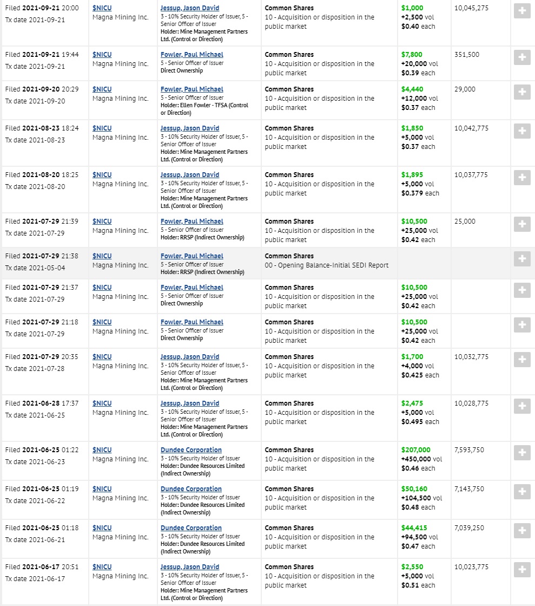Open Fowler, Paul Michael link on Opening Balance row
535x606 pixels.
[192, 256]
